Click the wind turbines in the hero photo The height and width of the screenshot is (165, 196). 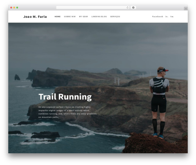117,82
